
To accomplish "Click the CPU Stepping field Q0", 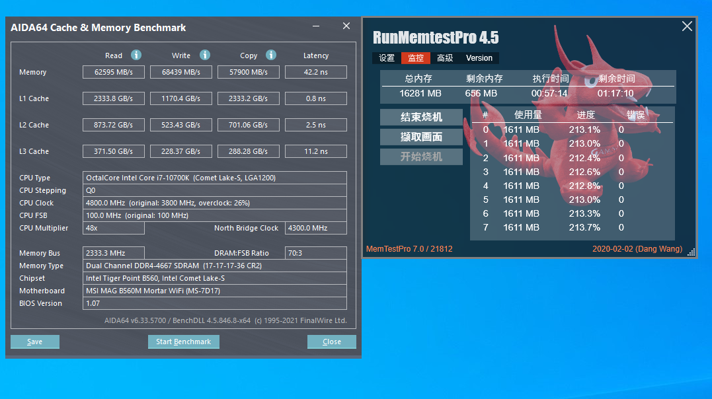I will point(215,190).
